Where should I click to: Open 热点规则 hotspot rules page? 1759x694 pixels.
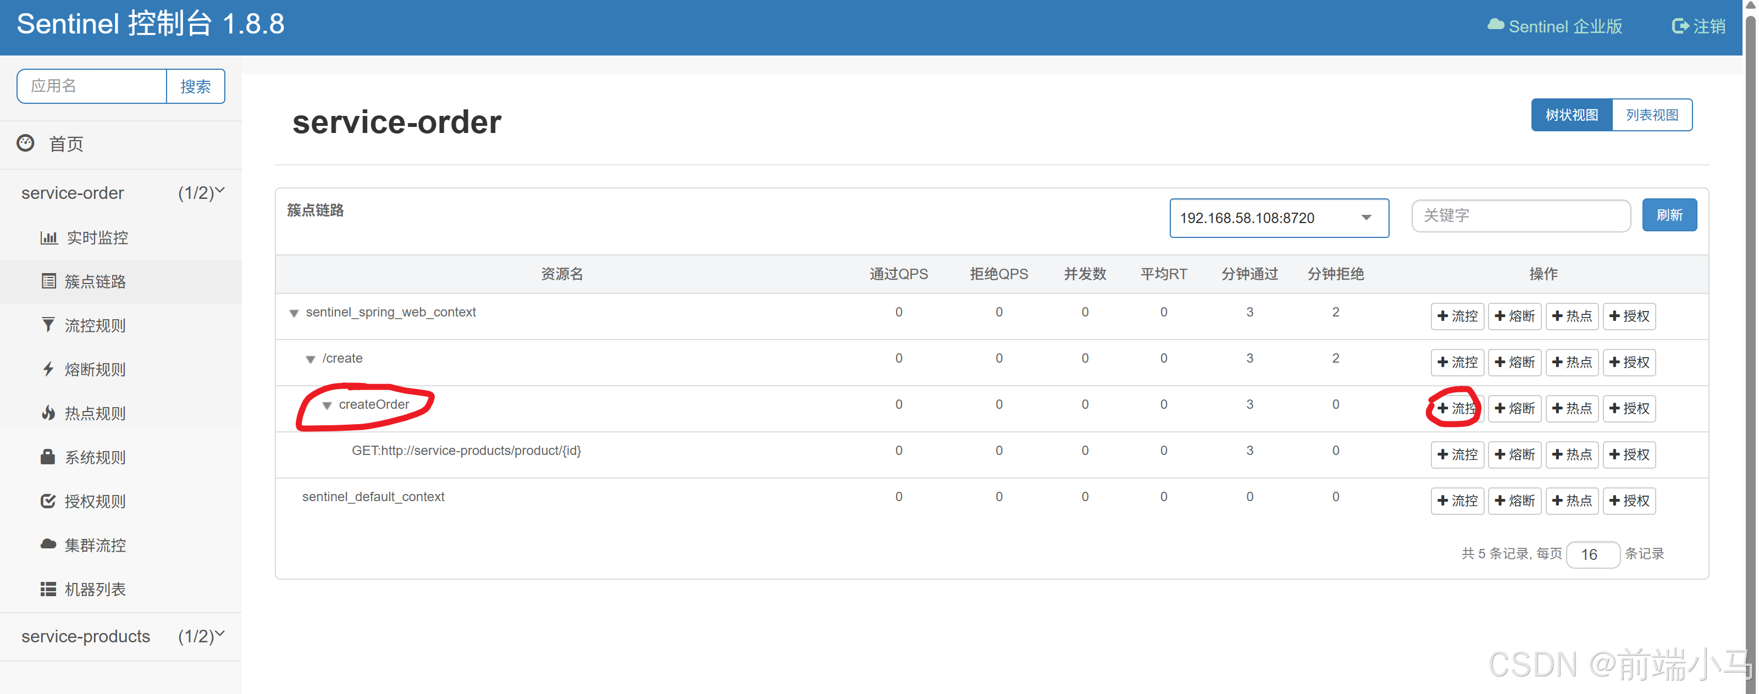click(x=95, y=414)
